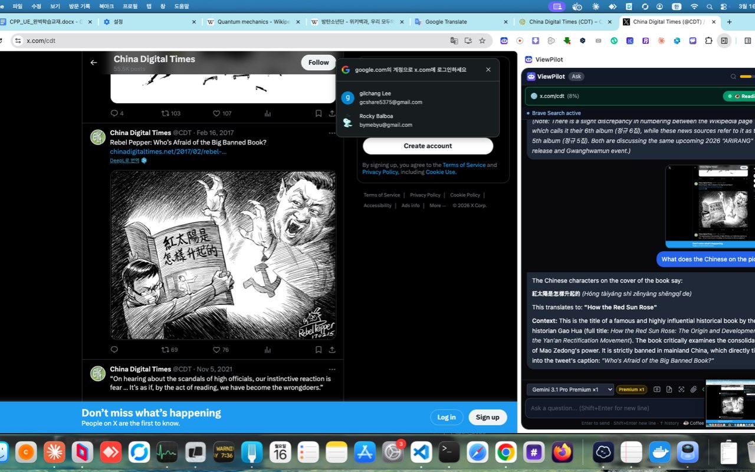The width and height of the screenshot is (755, 472).
Task: Open the chinadigitaltimes.net link in Rebel Pepper post
Action: click(x=168, y=152)
